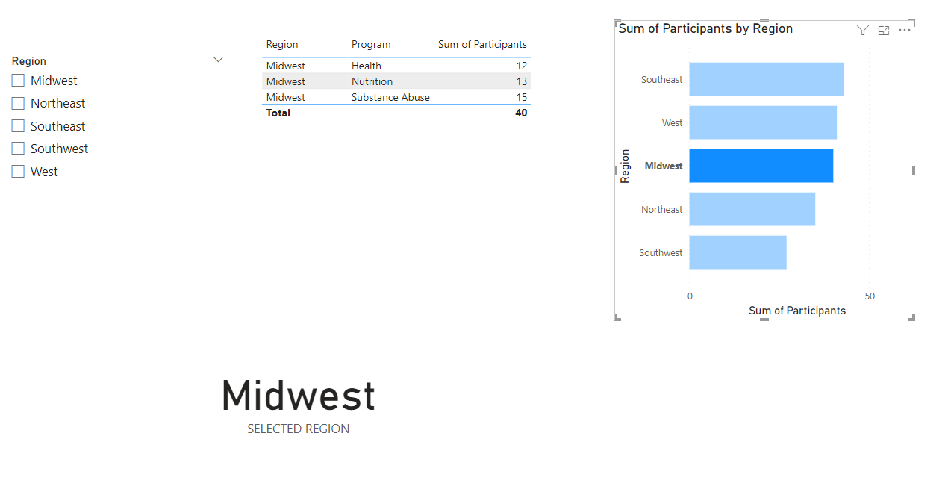Select the Midwest bar in the chart
951x492 pixels.
pyautogui.click(x=761, y=165)
